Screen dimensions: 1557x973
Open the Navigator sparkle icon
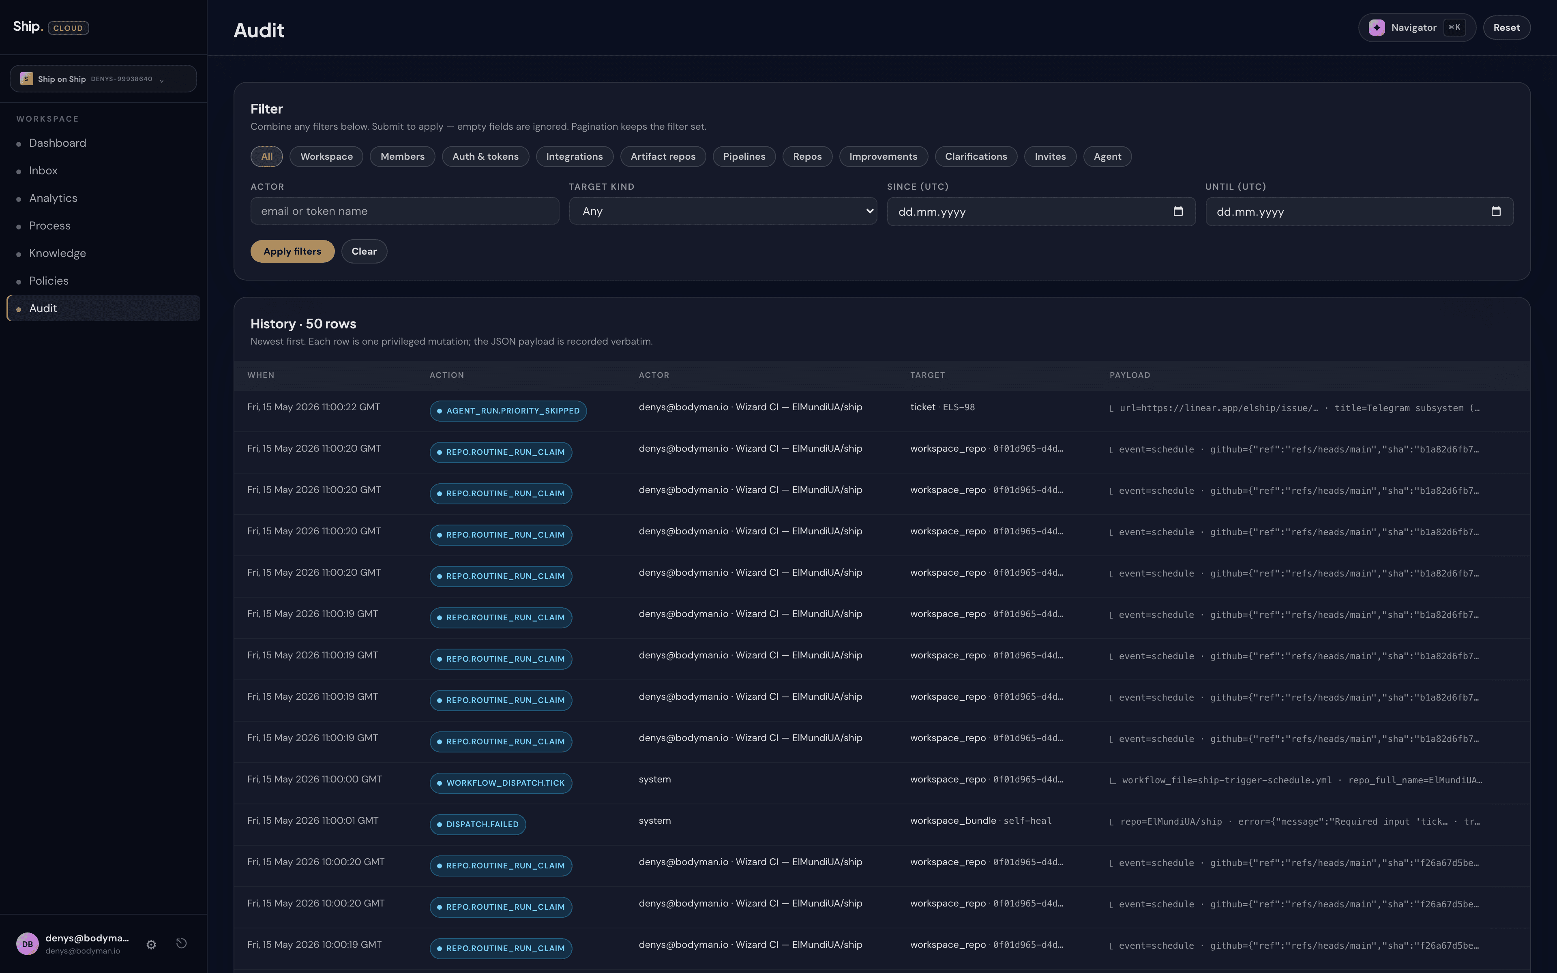1376,28
